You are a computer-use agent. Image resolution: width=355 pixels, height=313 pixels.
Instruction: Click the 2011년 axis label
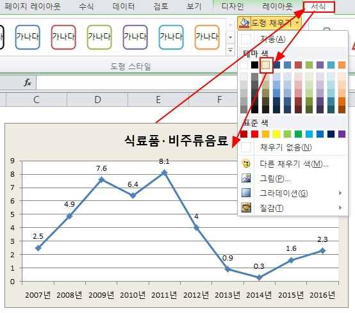(x=164, y=295)
